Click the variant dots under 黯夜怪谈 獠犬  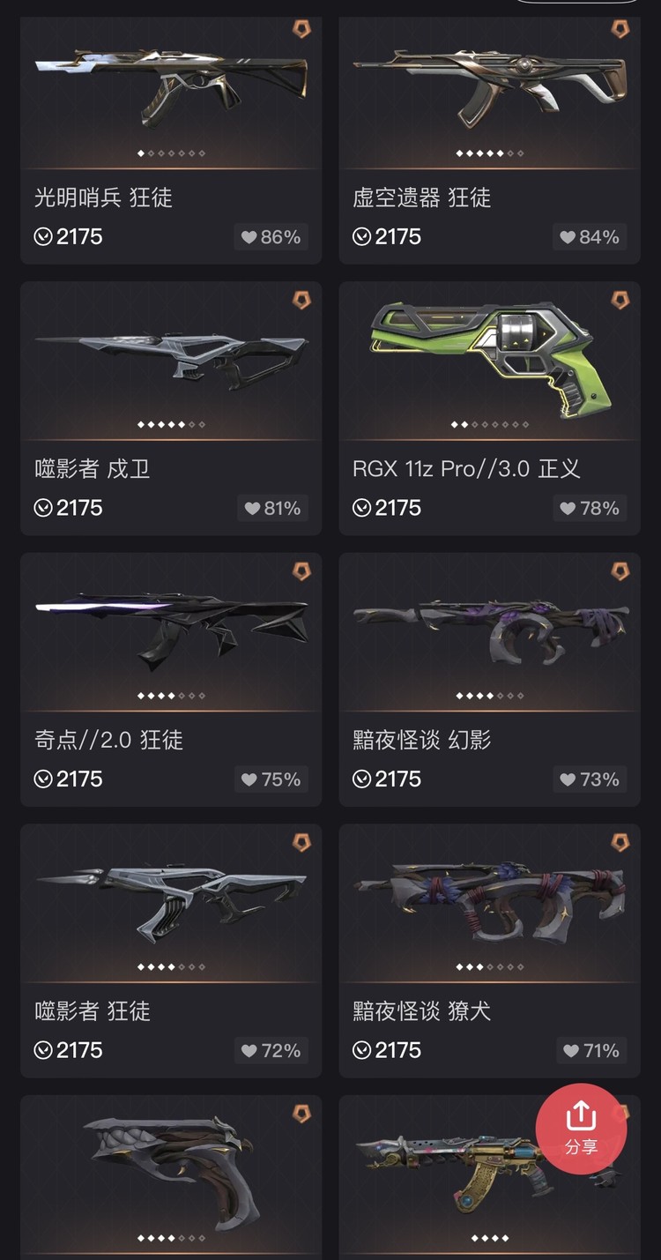[490, 967]
